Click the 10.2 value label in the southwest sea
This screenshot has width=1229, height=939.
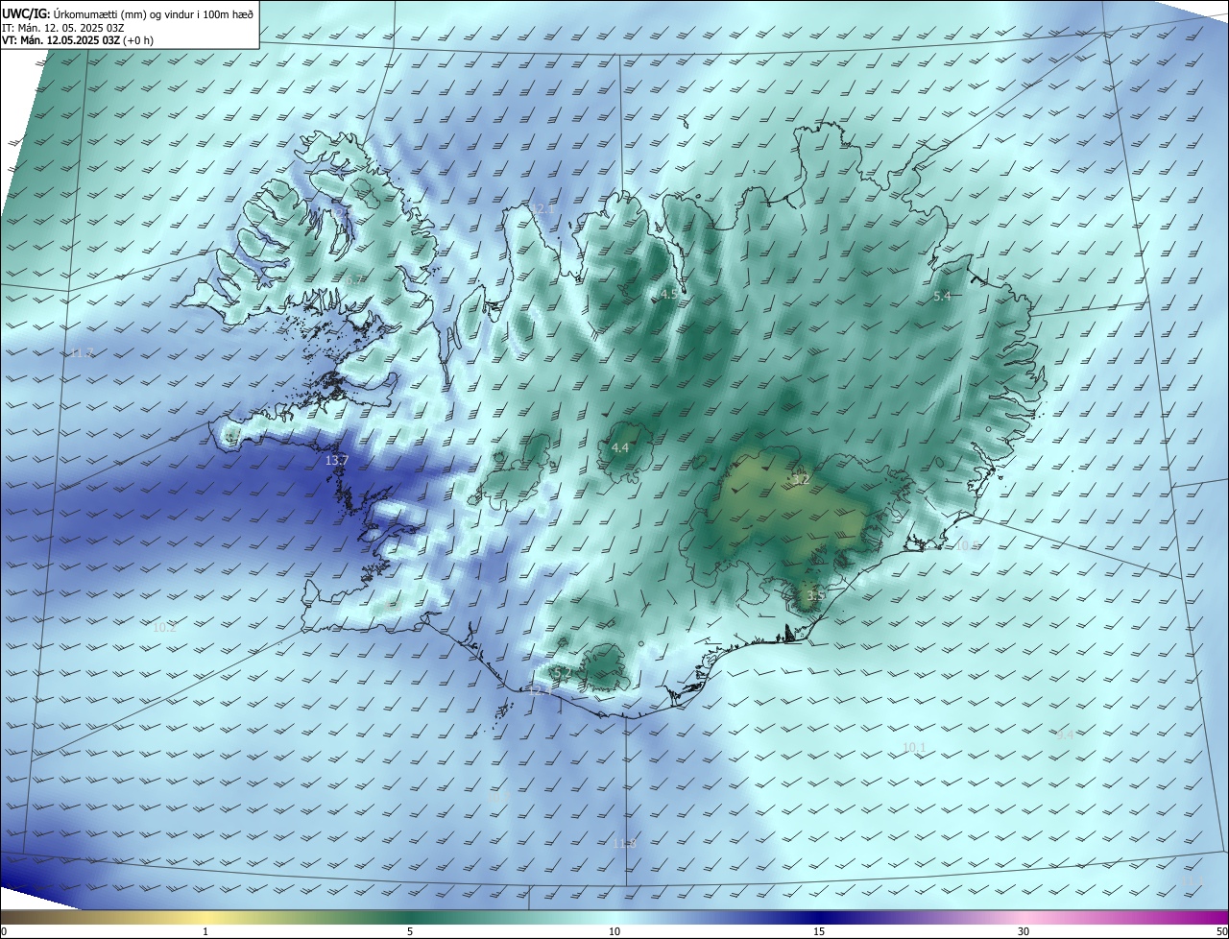click(x=165, y=628)
